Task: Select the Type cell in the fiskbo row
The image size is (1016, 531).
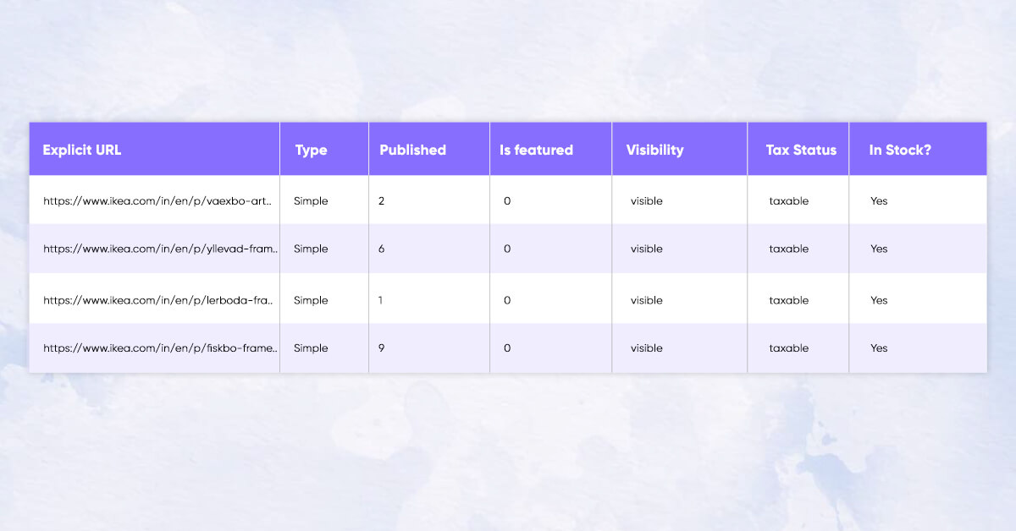Action: point(311,348)
